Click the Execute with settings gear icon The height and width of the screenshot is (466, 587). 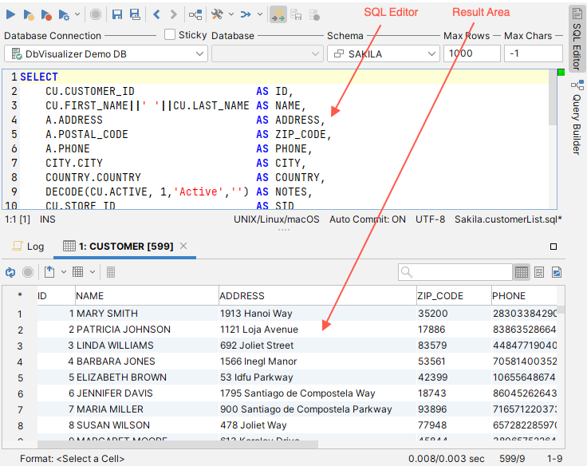click(64, 15)
